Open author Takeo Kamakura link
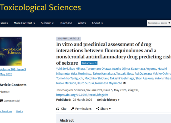The width and height of the screenshot is (171, 123). 104,73
